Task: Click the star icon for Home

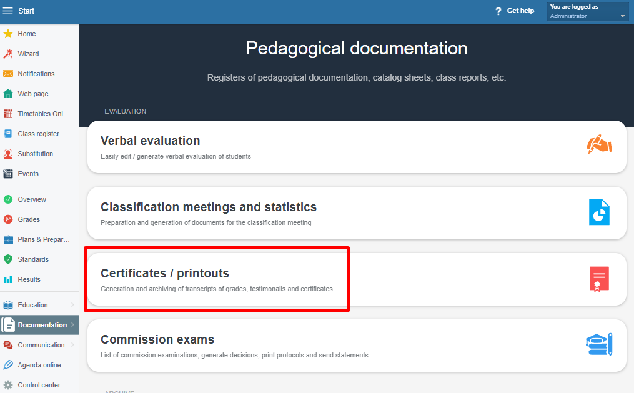Action: pyautogui.click(x=8, y=34)
